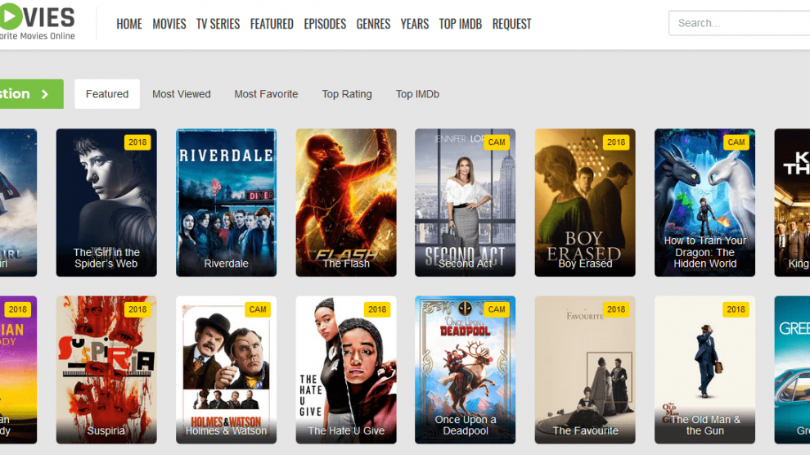Screen dimensions: 810x455
Task: Open the Boy Erased poster
Action: pos(585,202)
